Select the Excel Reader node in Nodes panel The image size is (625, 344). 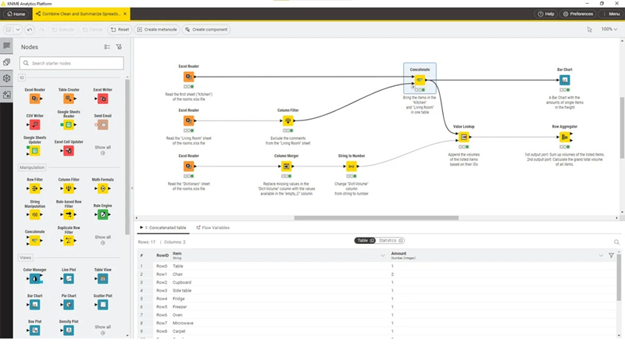pos(35,99)
